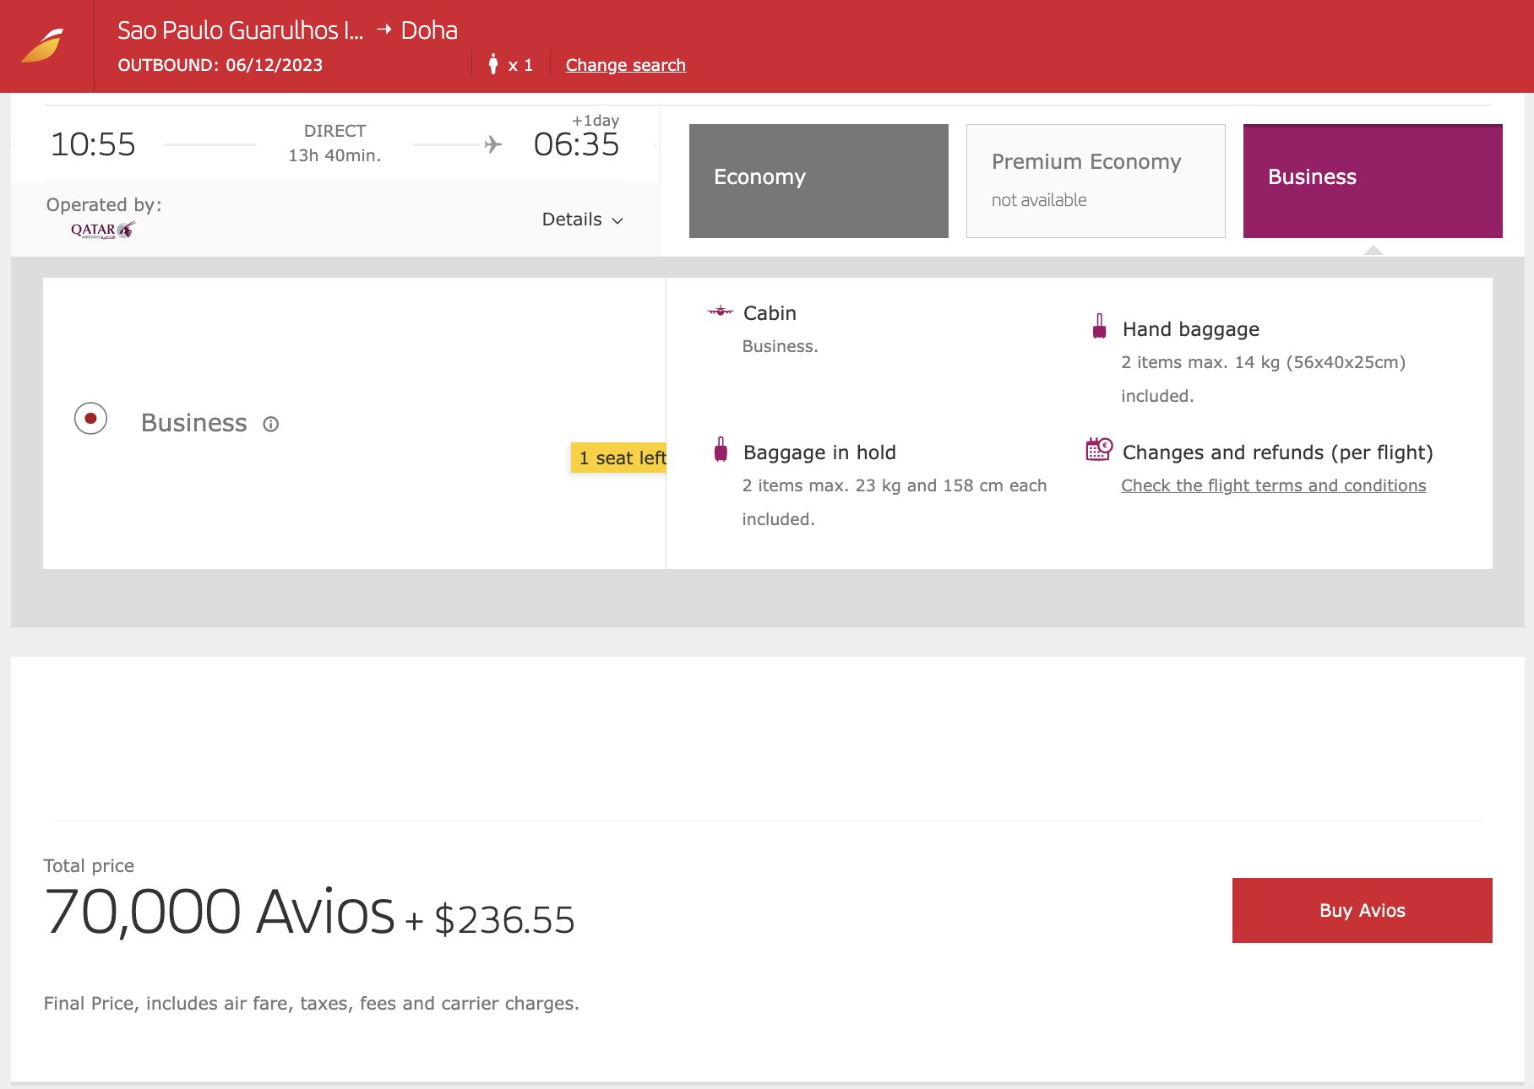This screenshot has width=1534, height=1089.
Task: Click the Iberia logo icon
Action: [42, 46]
